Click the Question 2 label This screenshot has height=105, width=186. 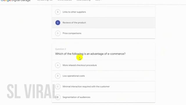(60, 49)
